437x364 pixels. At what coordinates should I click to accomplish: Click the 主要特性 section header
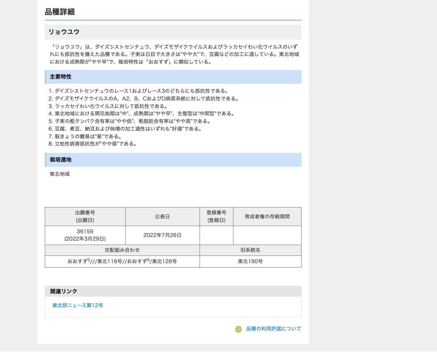[x=60, y=77]
